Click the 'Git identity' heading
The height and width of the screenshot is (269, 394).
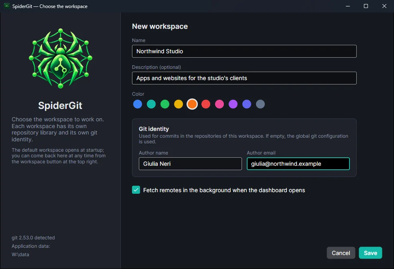[x=154, y=129]
